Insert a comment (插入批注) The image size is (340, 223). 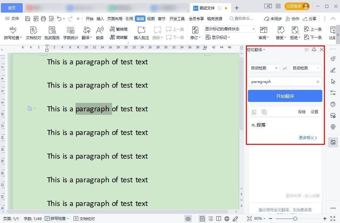pyautogui.click(x=141, y=33)
